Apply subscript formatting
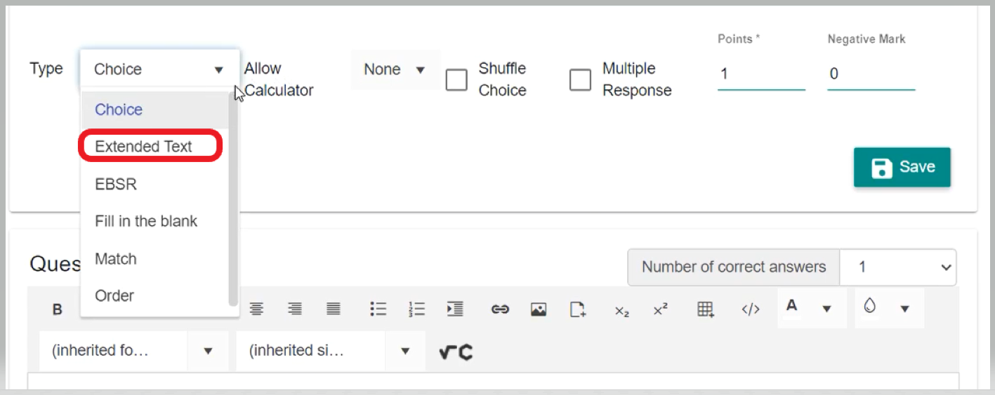Image resolution: width=995 pixels, height=395 pixels. pos(621,310)
